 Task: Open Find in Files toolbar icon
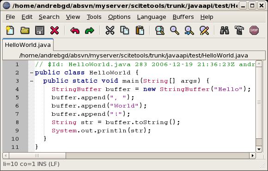[x=160, y=31]
